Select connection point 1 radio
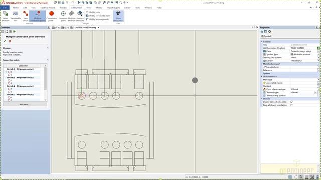 tap(9, 75)
